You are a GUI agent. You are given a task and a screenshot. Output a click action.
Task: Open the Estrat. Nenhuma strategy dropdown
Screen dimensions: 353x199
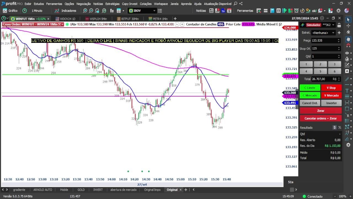pos(323,33)
